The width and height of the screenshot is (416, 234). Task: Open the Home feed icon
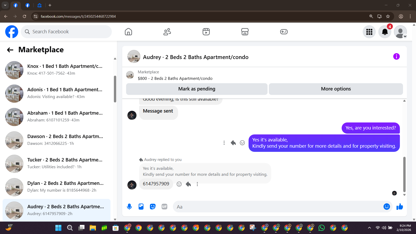128,32
